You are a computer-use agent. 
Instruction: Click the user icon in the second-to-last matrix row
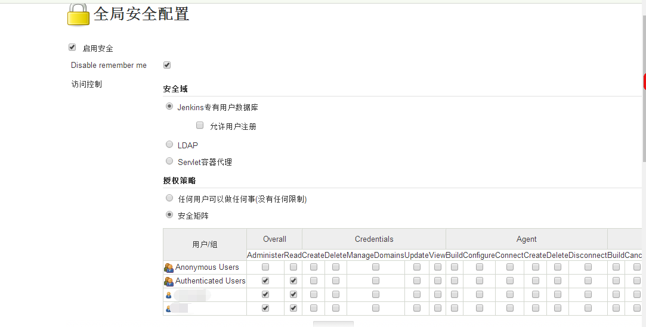point(168,295)
